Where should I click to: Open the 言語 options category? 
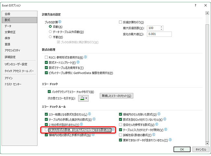point(19,44)
